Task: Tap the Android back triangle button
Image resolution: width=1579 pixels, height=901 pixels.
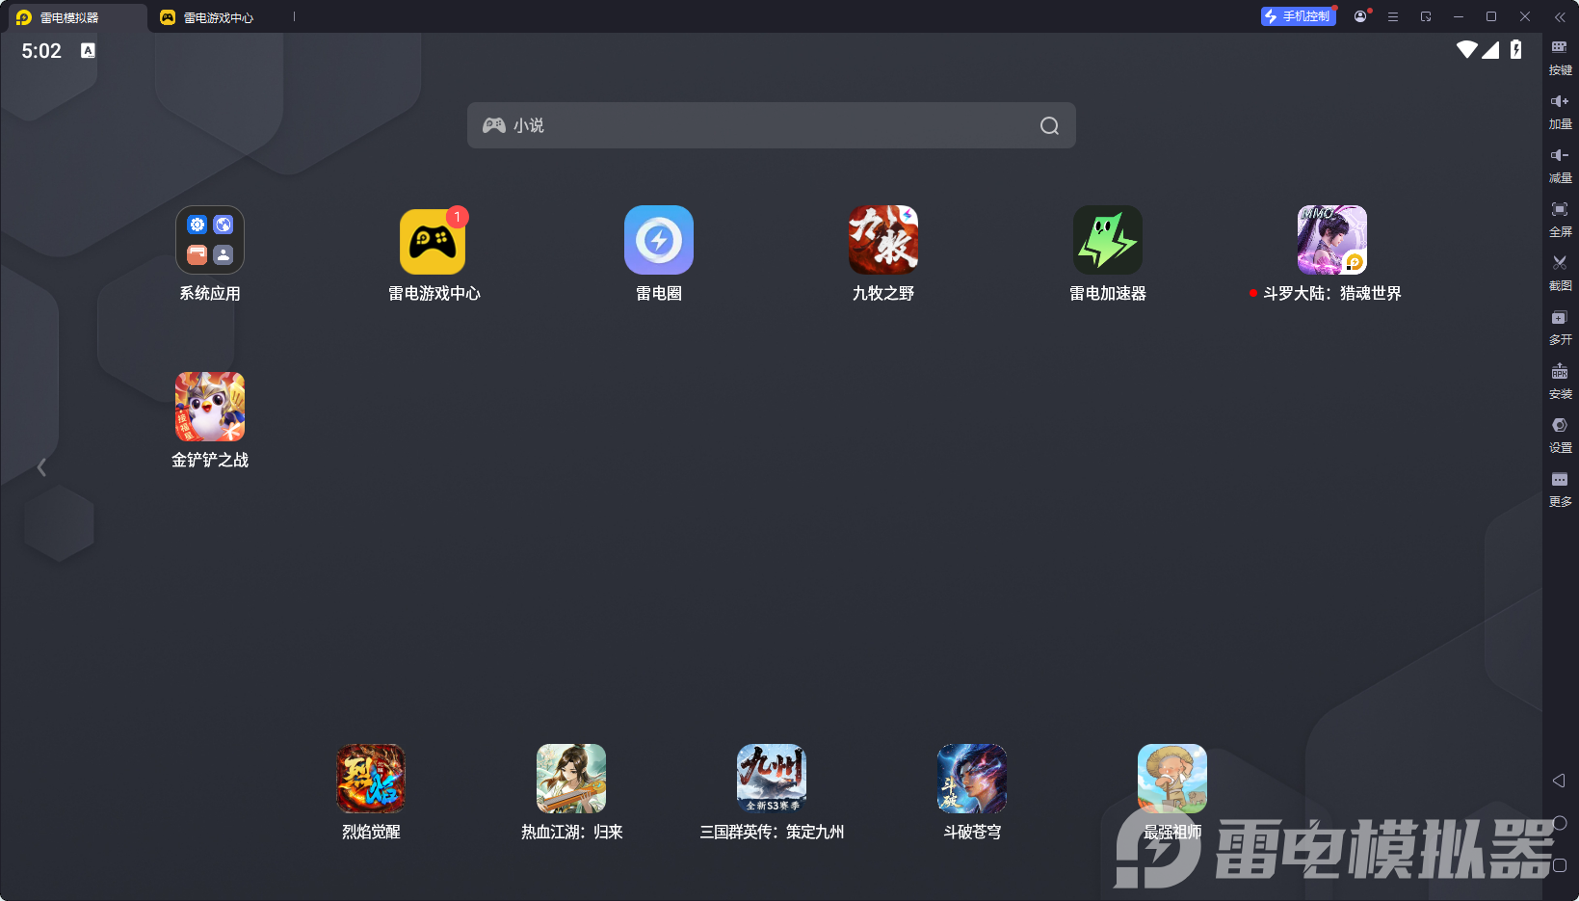Action: pos(1559,781)
